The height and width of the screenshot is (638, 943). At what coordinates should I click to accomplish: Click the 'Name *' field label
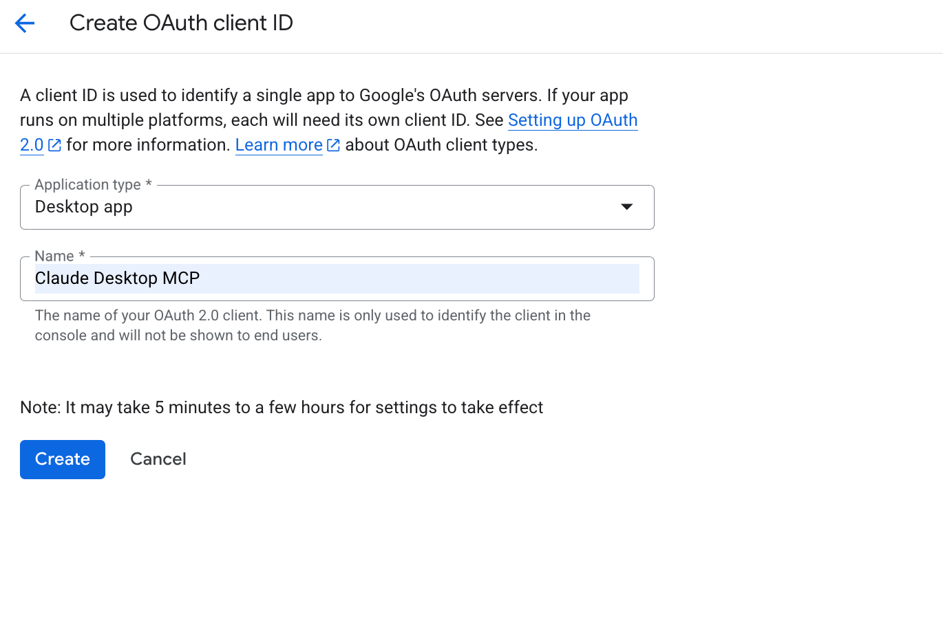click(60, 256)
